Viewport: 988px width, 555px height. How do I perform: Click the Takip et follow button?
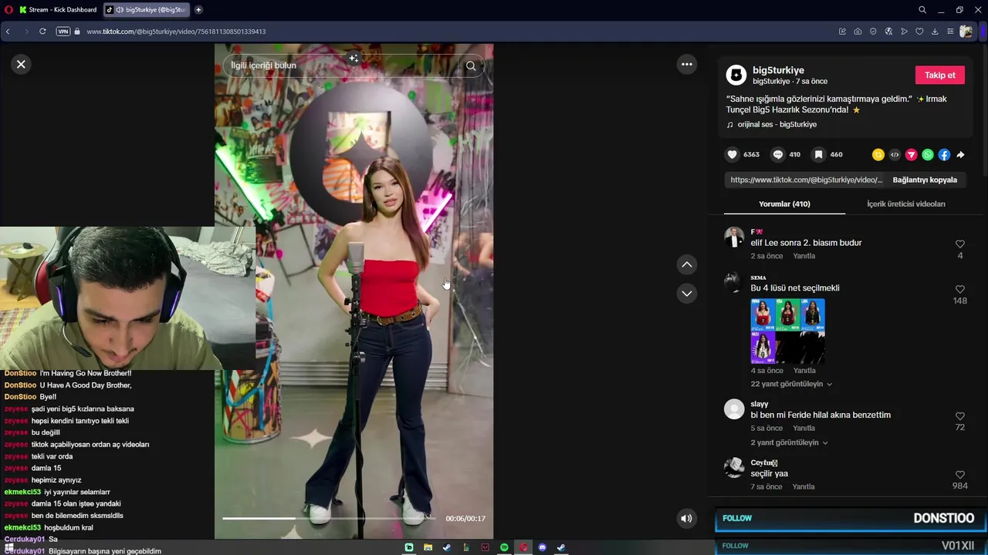[x=940, y=75]
